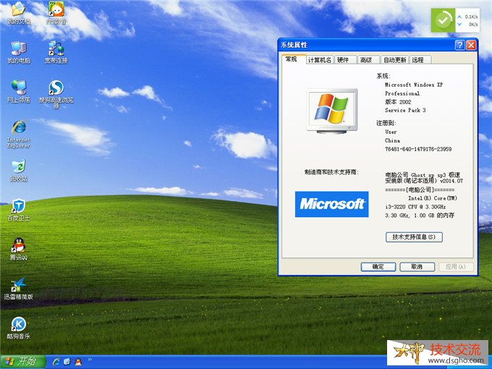Switch to the 硬件 tab
The height and width of the screenshot is (369, 492).
(x=344, y=60)
